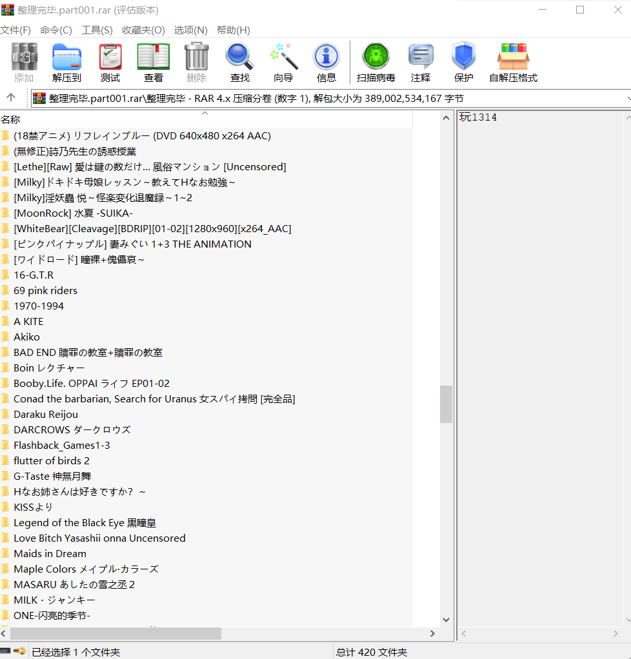Select folder Conad the barbarian, Search for Uranus
Image resolution: width=631 pixels, height=659 pixels.
tap(154, 399)
